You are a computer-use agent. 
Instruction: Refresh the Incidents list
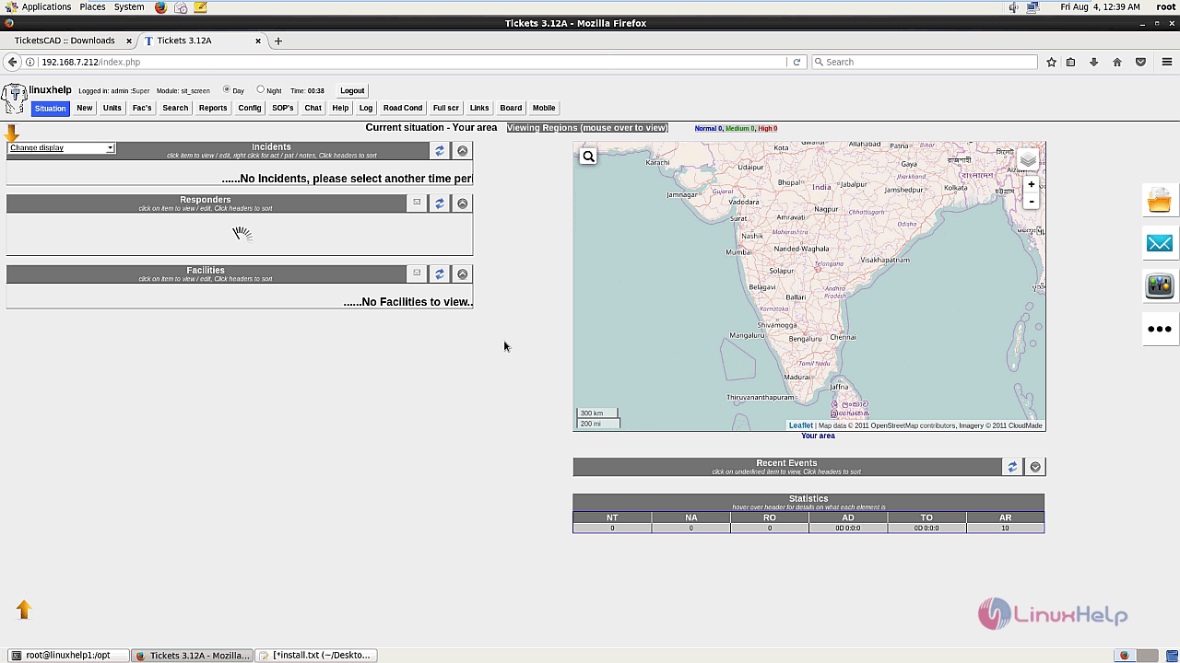click(440, 151)
